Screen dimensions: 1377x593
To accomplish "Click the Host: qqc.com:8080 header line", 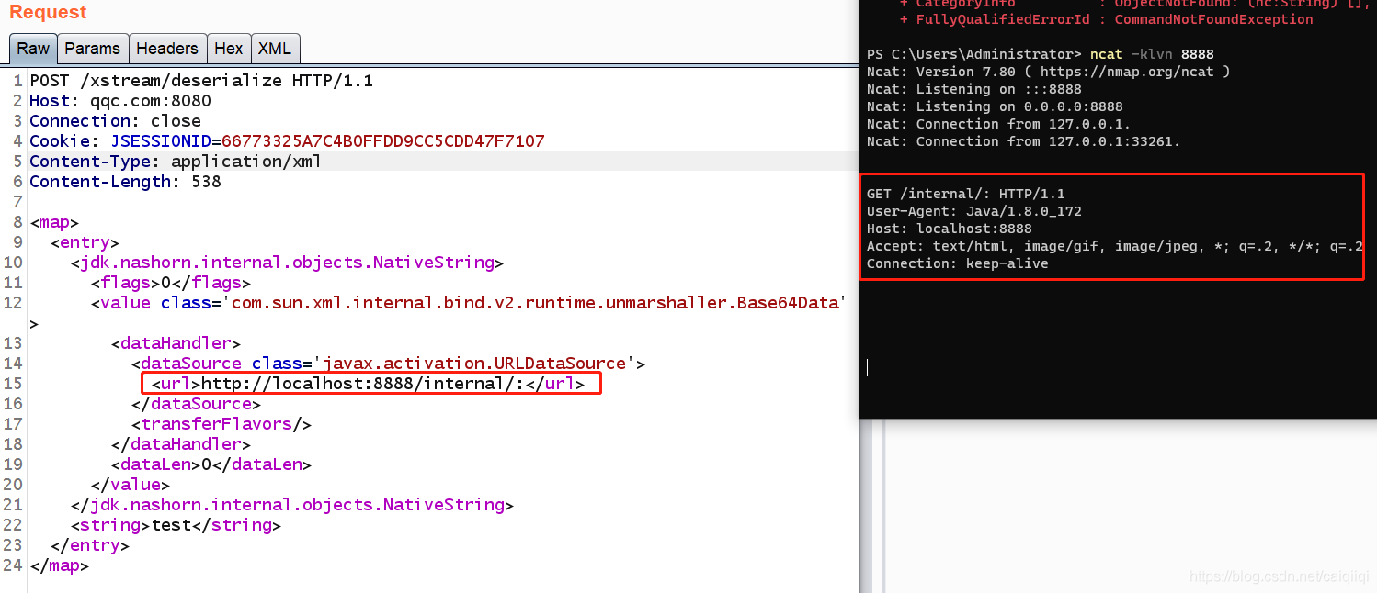I will (120, 101).
